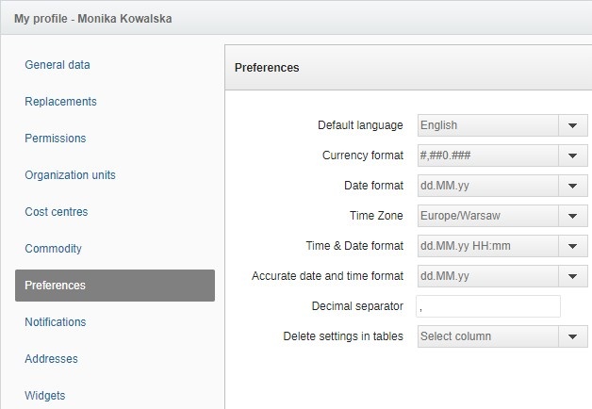This screenshot has height=409, width=592.
Task: Open Delete settings in tables arrow
Action: tap(572, 336)
